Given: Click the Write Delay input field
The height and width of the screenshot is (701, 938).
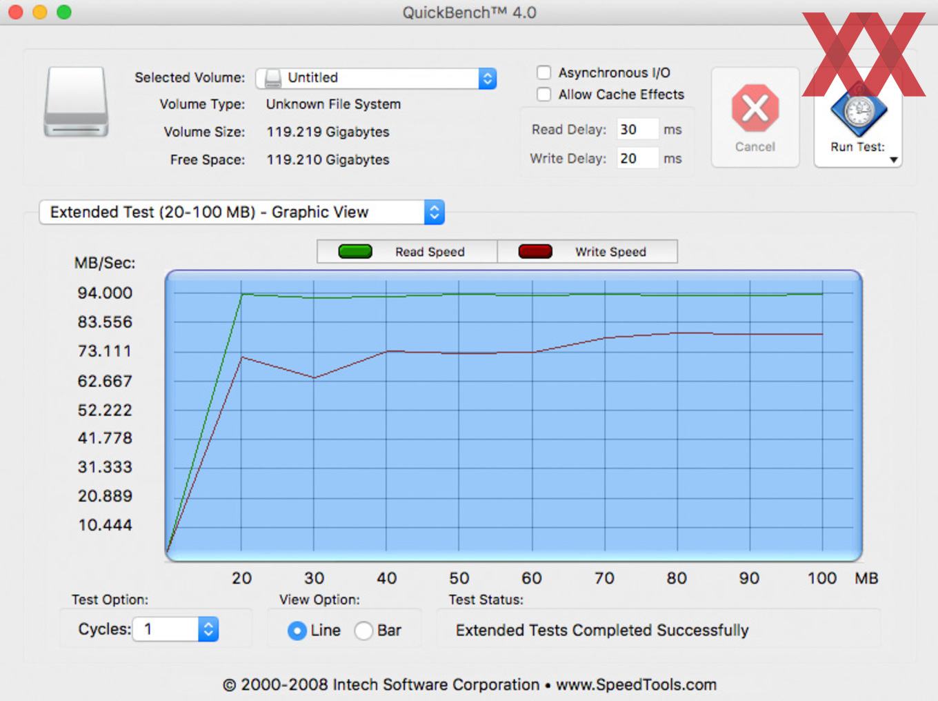Looking at the screenshot, I should click(637, 158).
